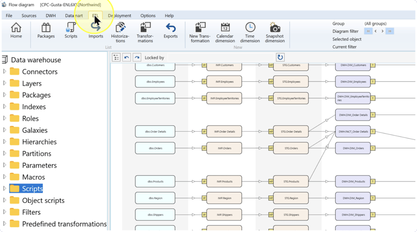This screenshot has width=417, height=232.
Task: Click the diagram tree-view toggle icon
Action: point(116,57)
